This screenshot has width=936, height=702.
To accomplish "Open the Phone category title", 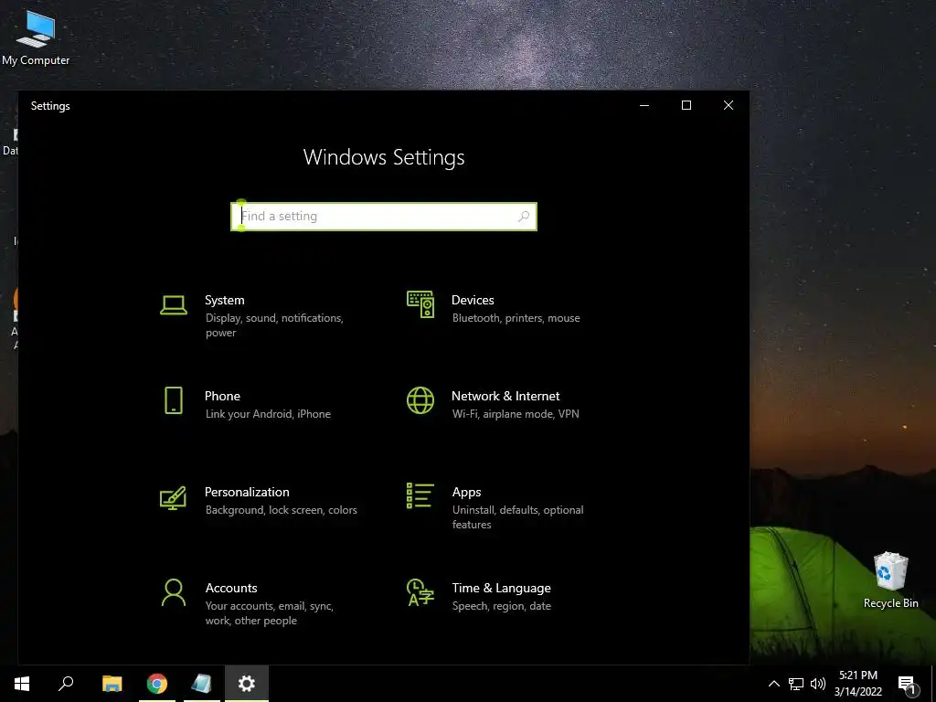I will [x=222, y=396].
